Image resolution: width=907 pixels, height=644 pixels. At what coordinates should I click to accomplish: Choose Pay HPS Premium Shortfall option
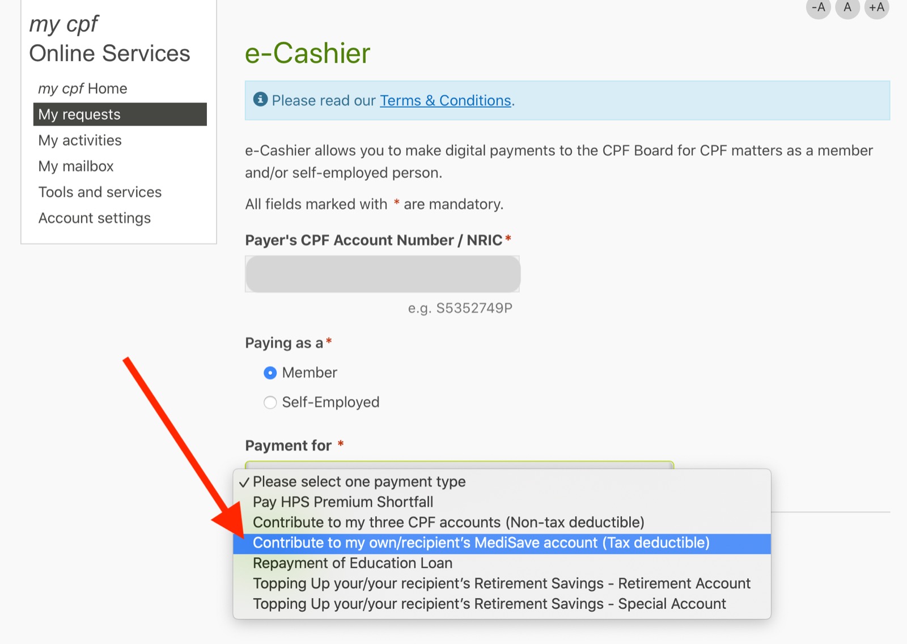pyautogui.click(x=342, y=502)
